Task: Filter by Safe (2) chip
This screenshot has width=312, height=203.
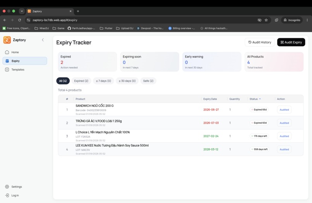Action: click(x=148, y=81)
